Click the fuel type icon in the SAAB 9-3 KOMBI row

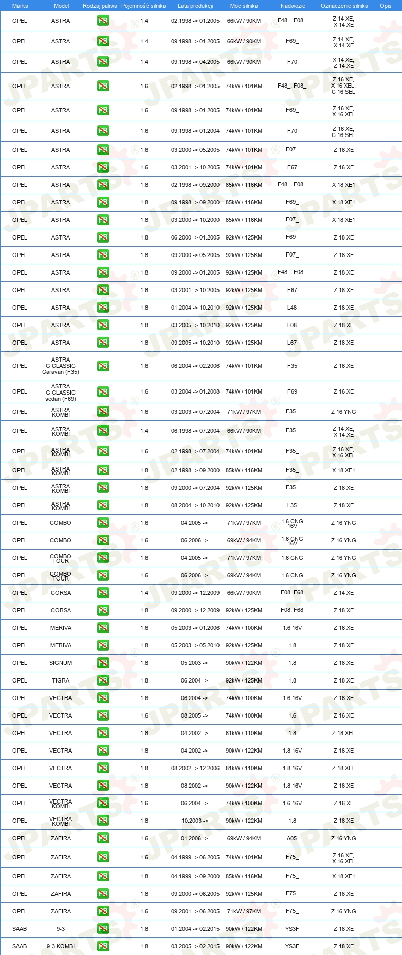click(x=103, y=946)
